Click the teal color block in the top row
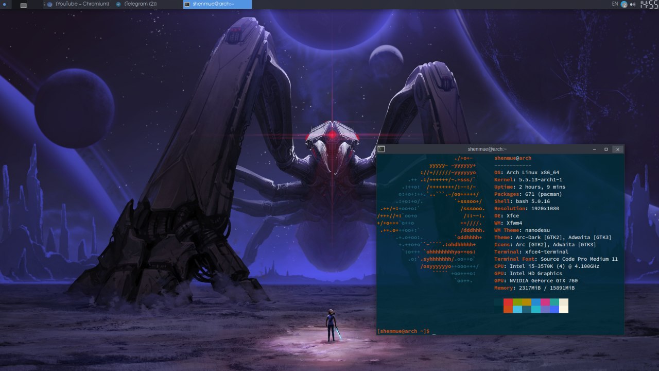Image resolution: width=659 pixels, height=371 pixels. [554, 302]
